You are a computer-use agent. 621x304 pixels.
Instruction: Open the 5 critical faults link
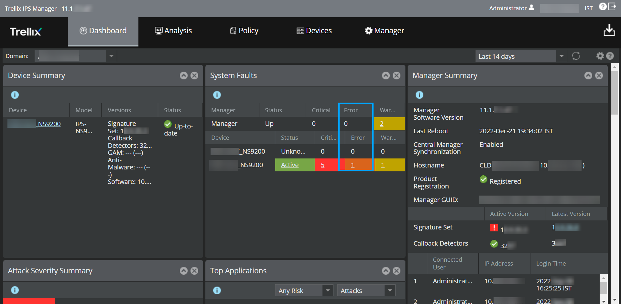322,165
